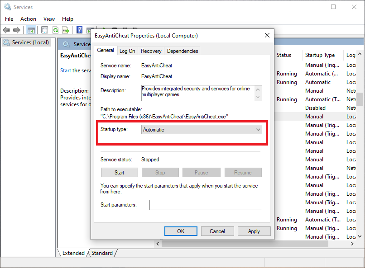The image size is (365, 268).
Task: Switch to the Standard view tab
Action: coord(102,253)
